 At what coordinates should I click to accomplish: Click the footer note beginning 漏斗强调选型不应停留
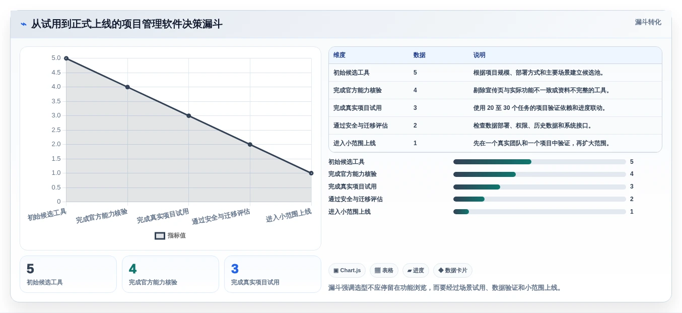click(x=445, y=288)
